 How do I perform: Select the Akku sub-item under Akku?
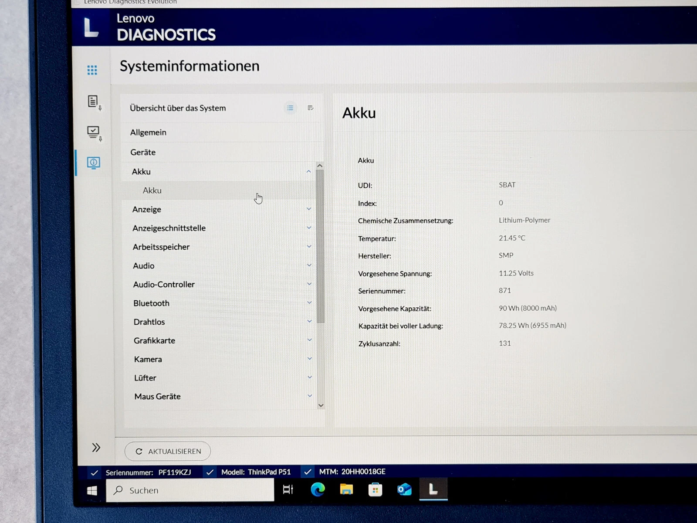click(x=219, y=190)
